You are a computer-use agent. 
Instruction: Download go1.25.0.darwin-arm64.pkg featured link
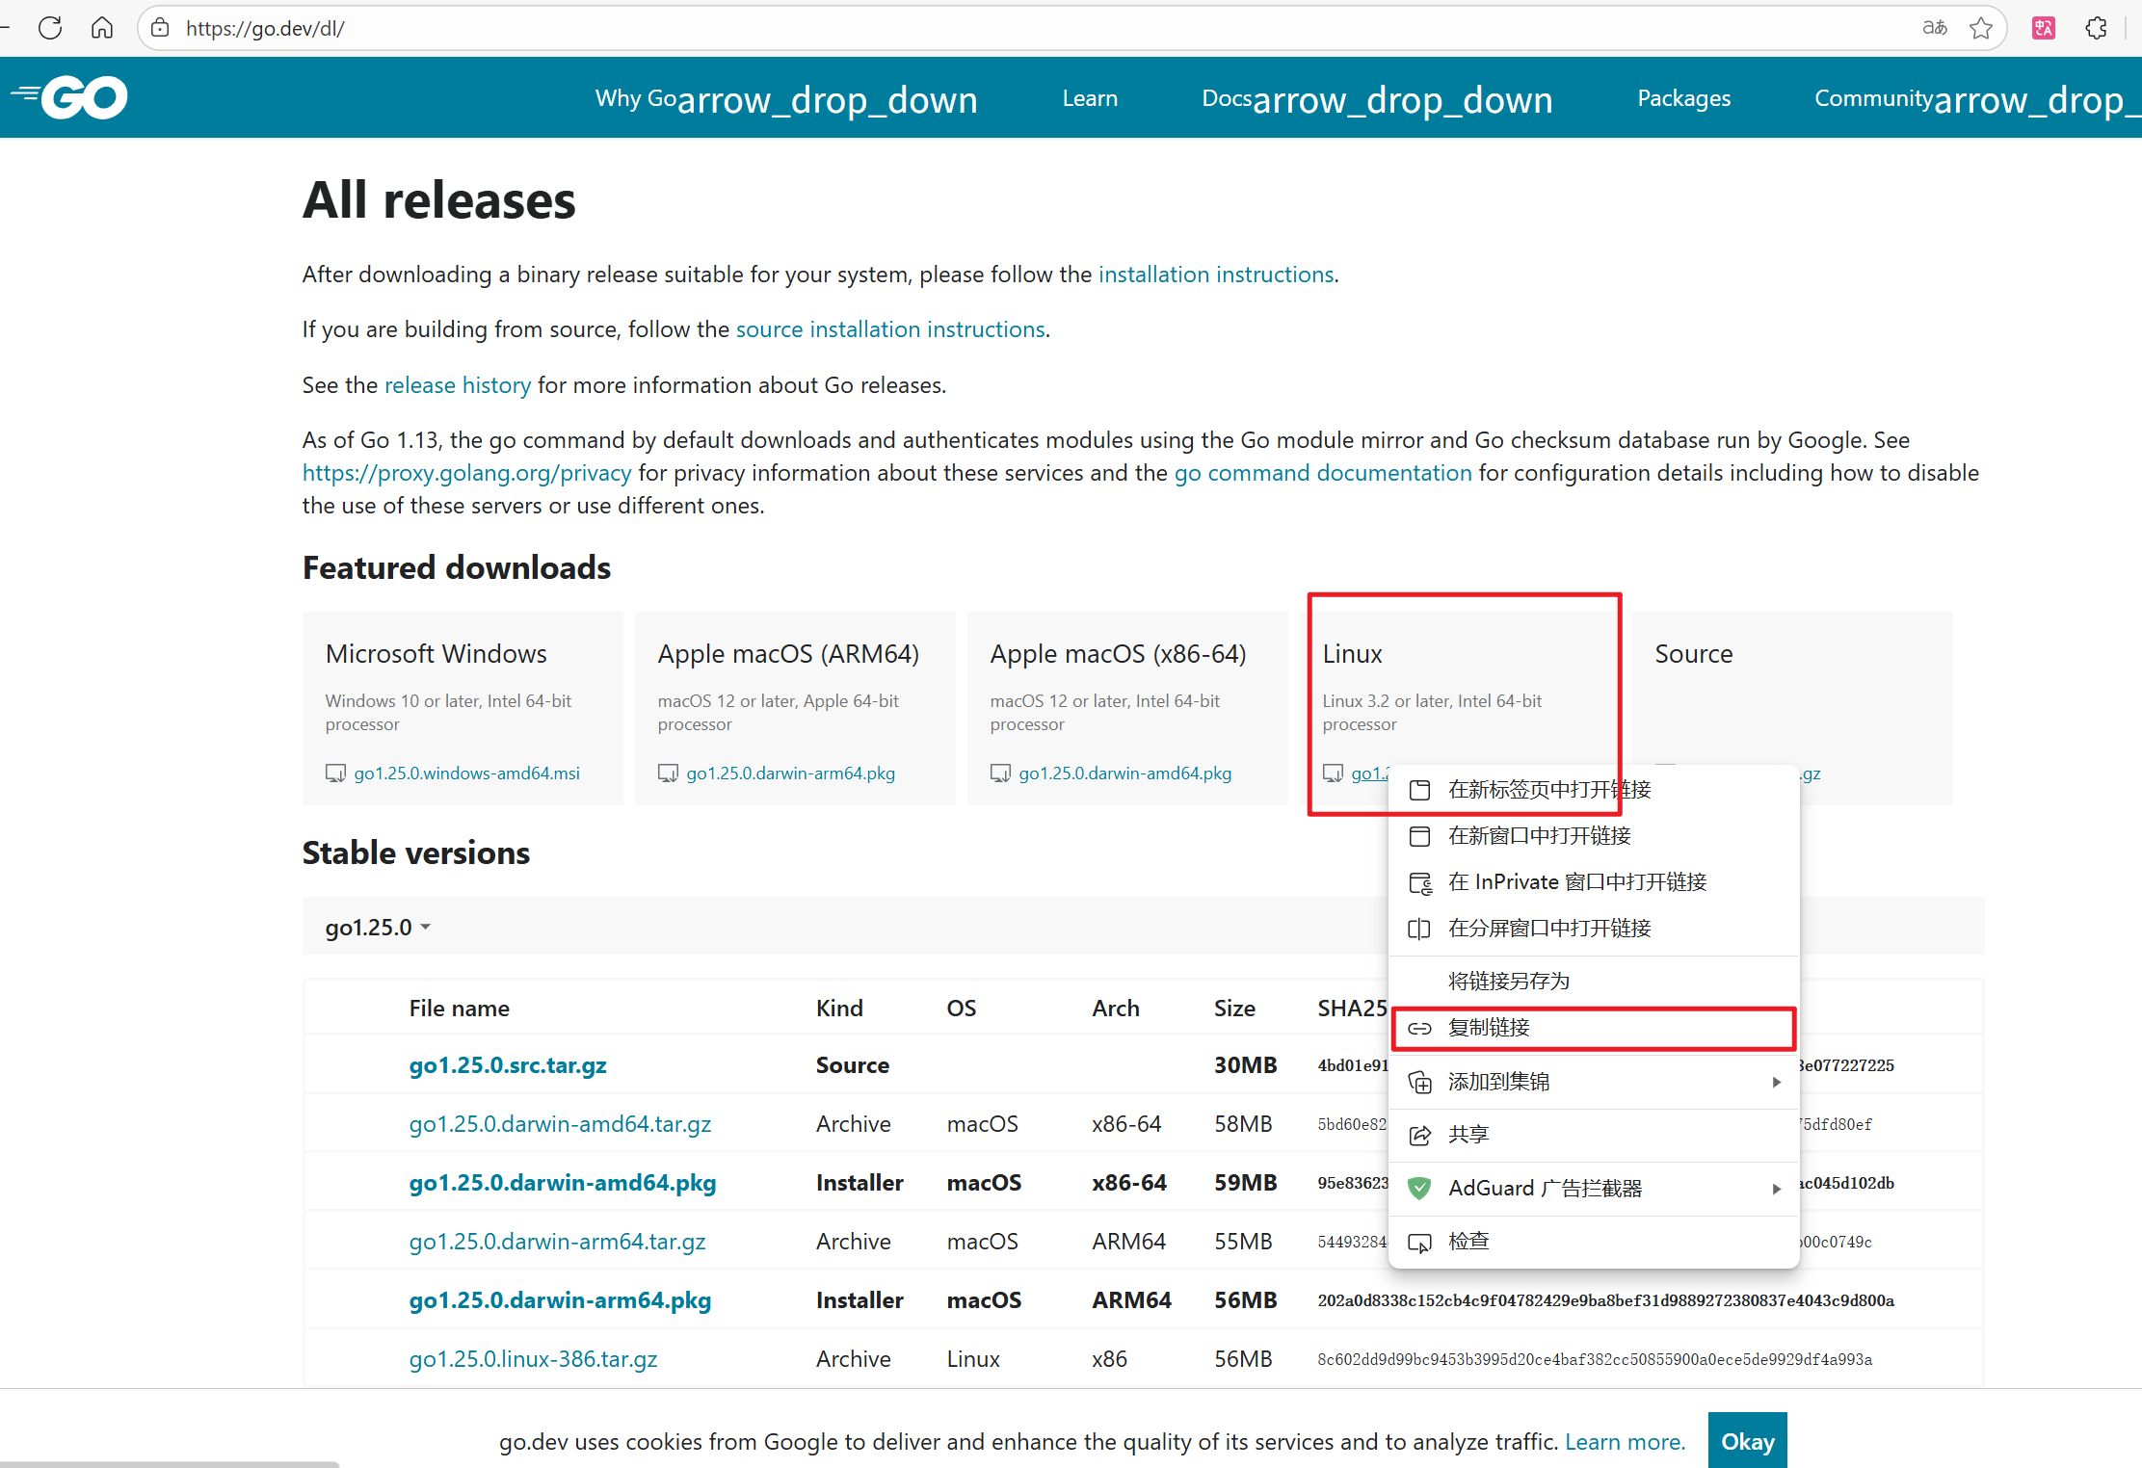point(791,773)
